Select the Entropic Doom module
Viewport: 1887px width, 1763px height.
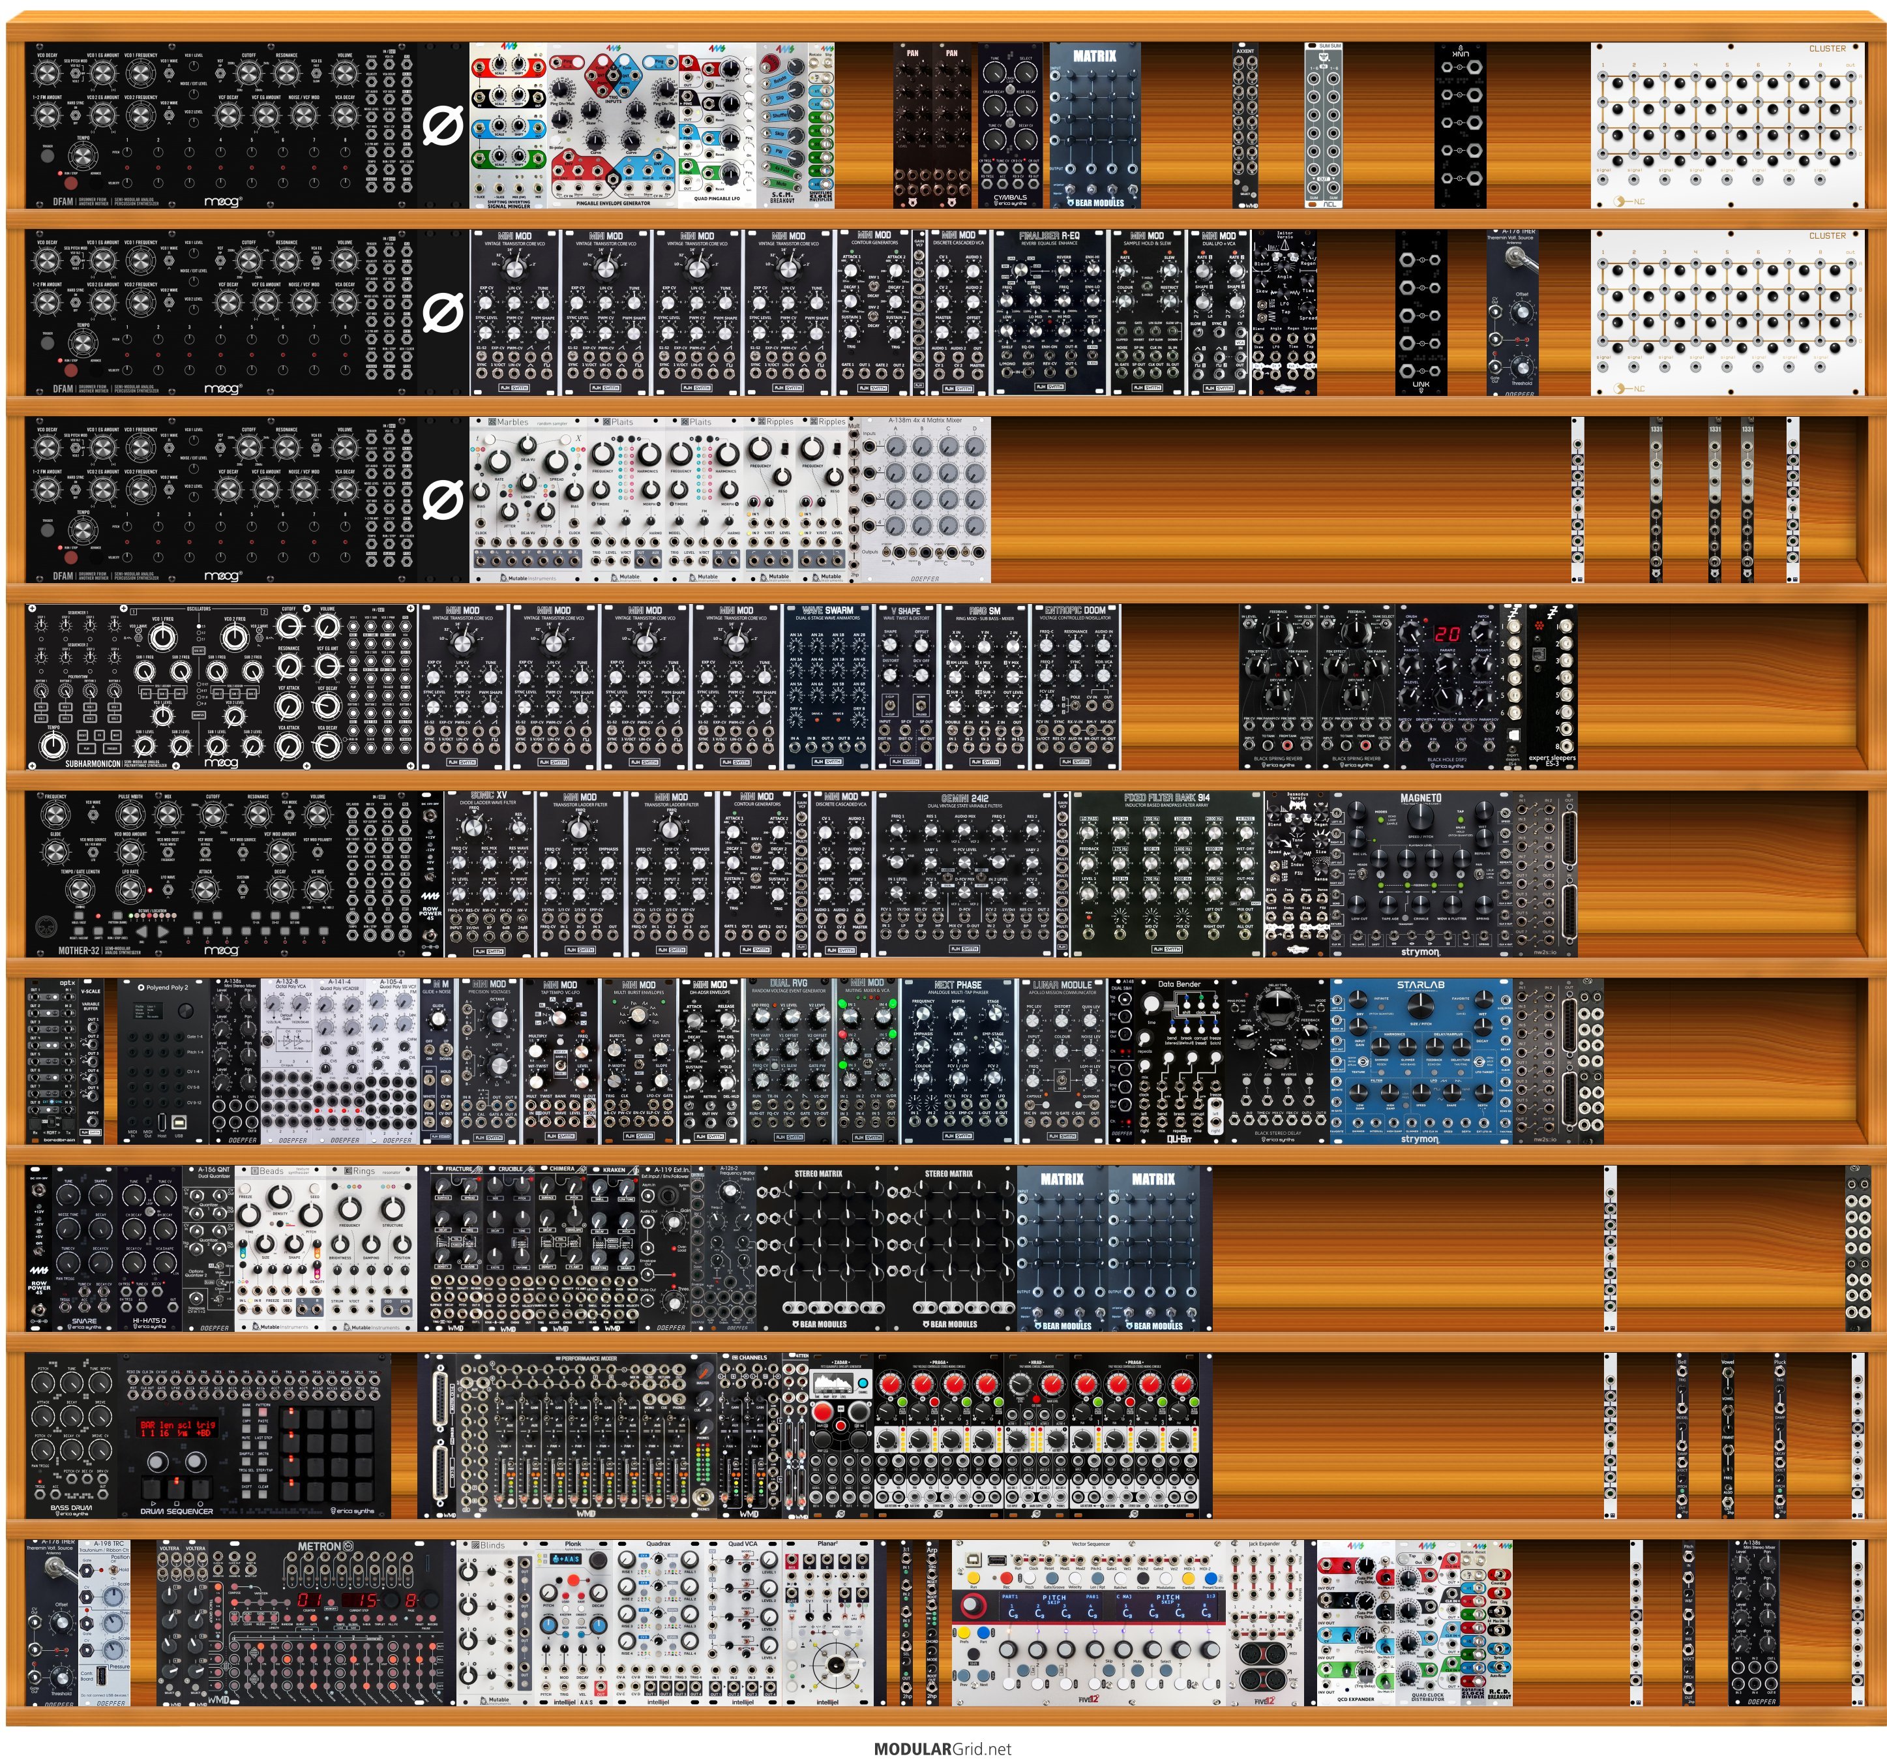(1075, 686)
